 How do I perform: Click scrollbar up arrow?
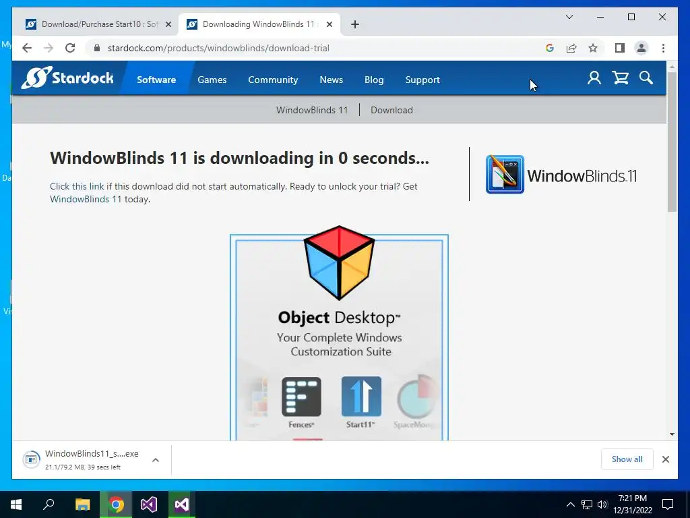(x=672, y=67)
